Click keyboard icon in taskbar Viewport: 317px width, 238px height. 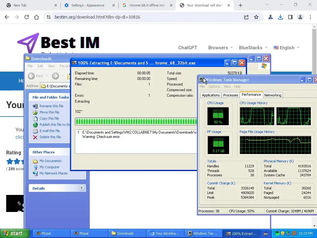point(266,234)
